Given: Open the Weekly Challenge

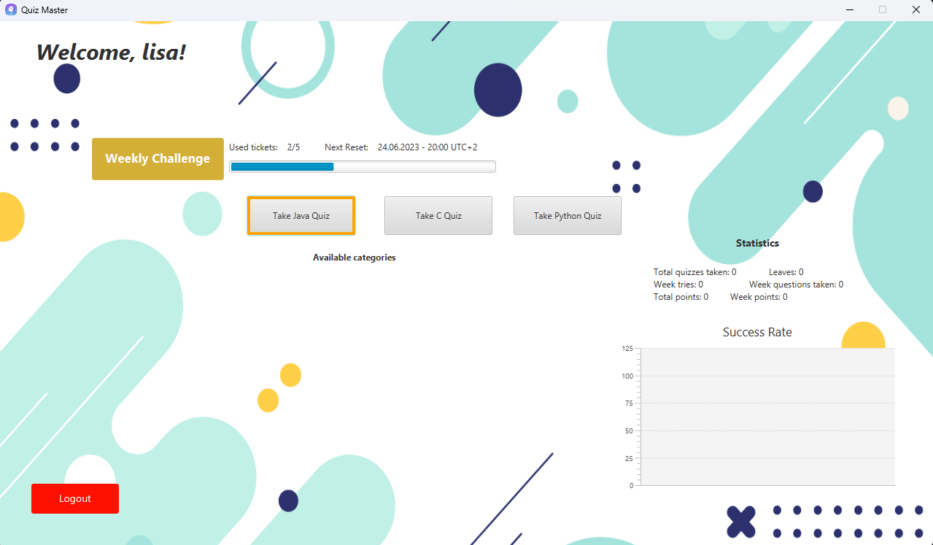Looking at the screenshot, I should pyautogui.click(x=158, y=158).
